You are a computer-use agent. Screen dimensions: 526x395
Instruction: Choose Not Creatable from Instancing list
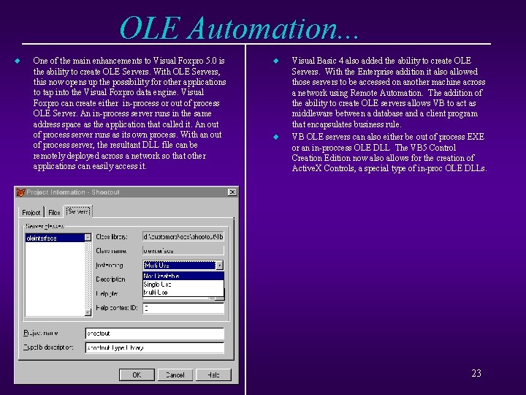(x=183, y=276)
